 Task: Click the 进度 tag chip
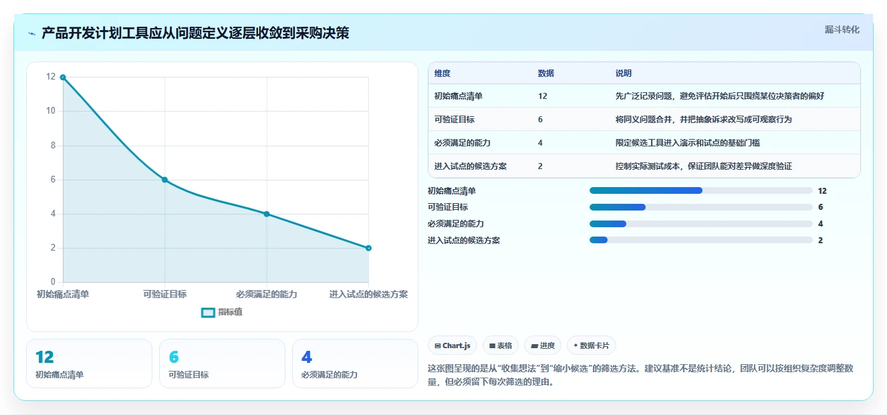coord(543,345)
